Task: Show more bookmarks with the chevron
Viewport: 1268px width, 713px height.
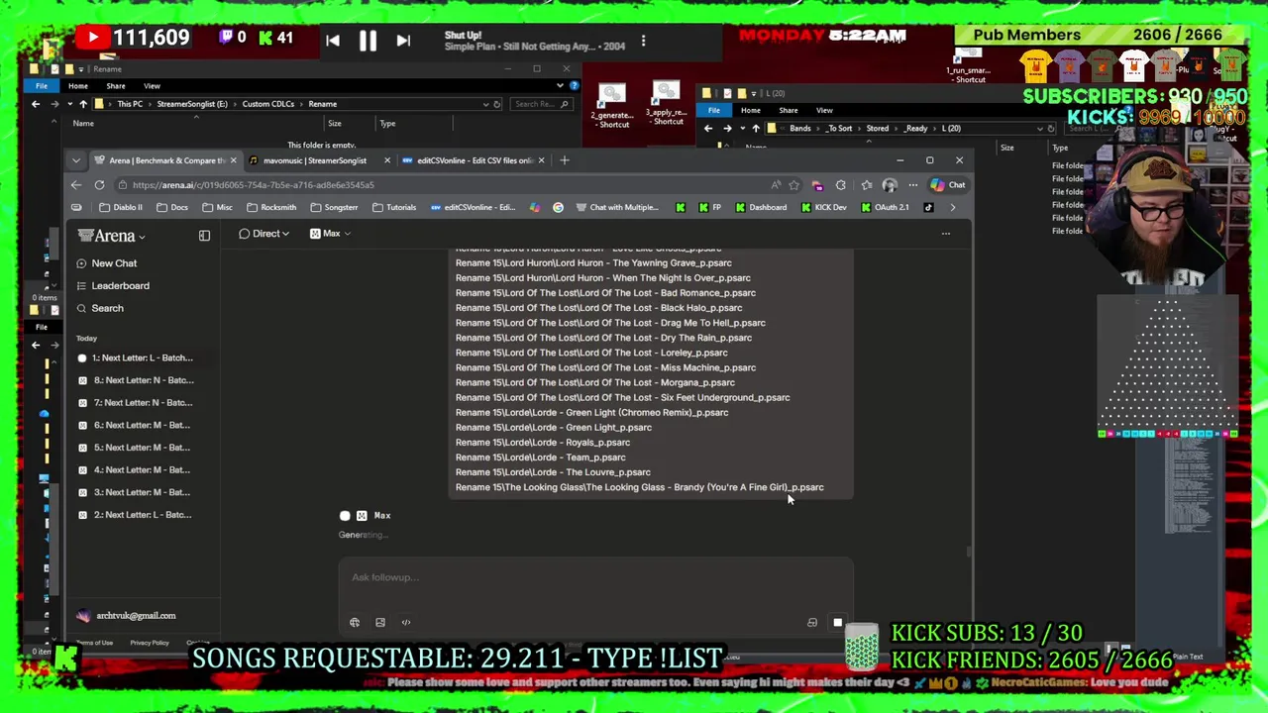Action: [x=953, y=208]
